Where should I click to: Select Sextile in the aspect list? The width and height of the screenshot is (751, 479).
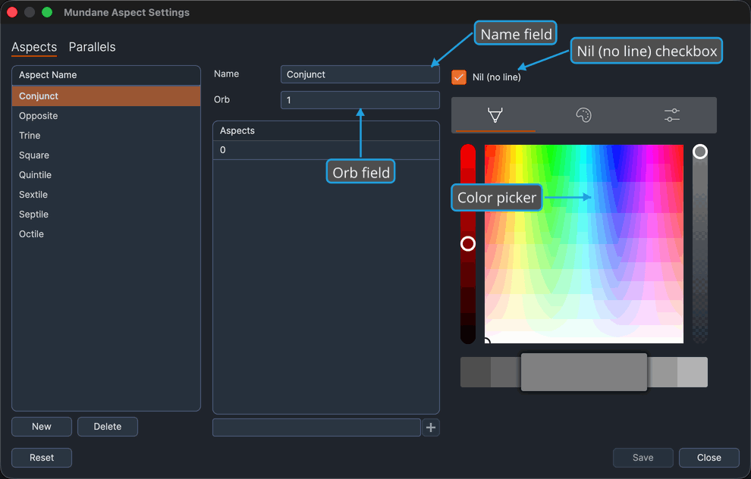click(x=106, y=194)
